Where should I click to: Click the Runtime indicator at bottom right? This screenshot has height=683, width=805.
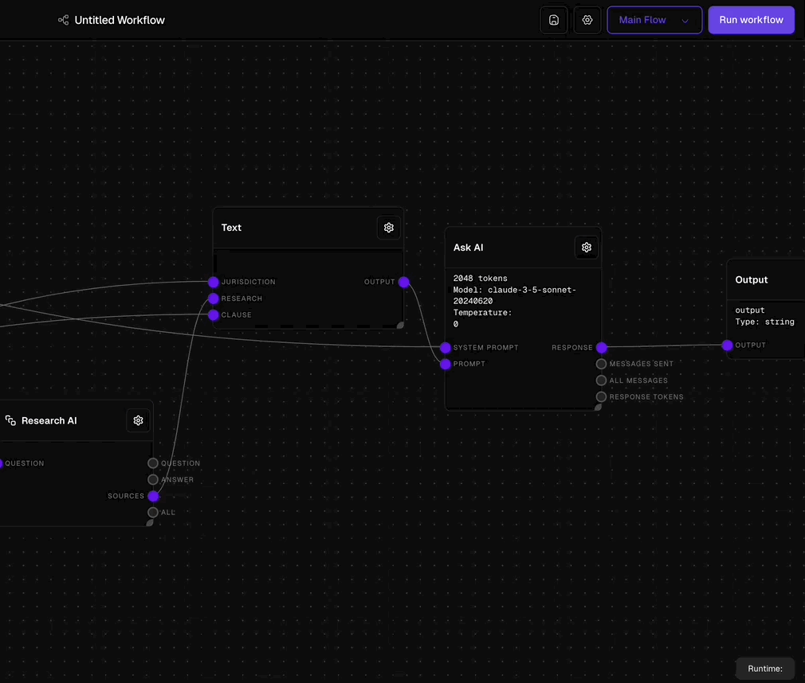(764, 668)
